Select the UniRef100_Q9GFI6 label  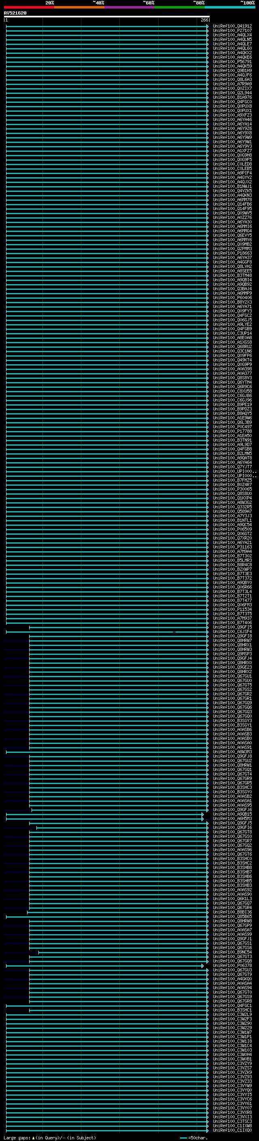(x=232, y=828)
